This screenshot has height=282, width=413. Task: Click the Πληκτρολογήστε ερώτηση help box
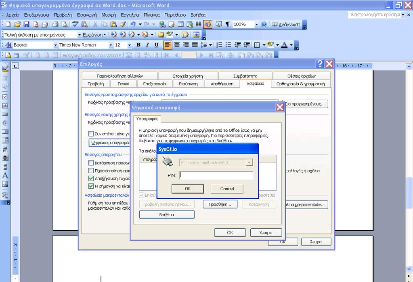[x=374, y=15]
